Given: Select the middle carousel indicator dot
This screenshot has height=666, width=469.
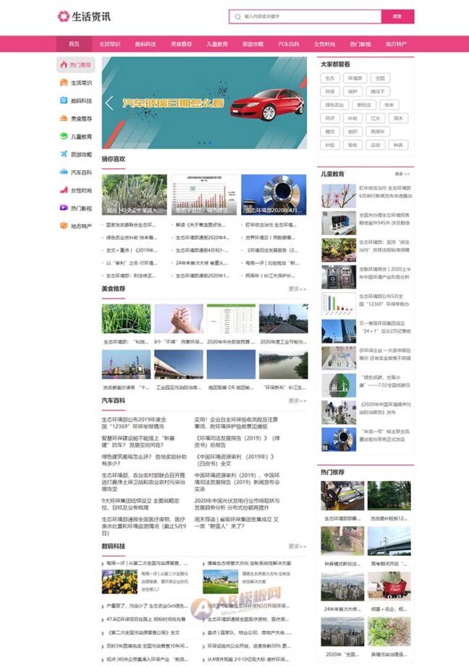Looking at the screenshot, I should (x=204, y=143).
